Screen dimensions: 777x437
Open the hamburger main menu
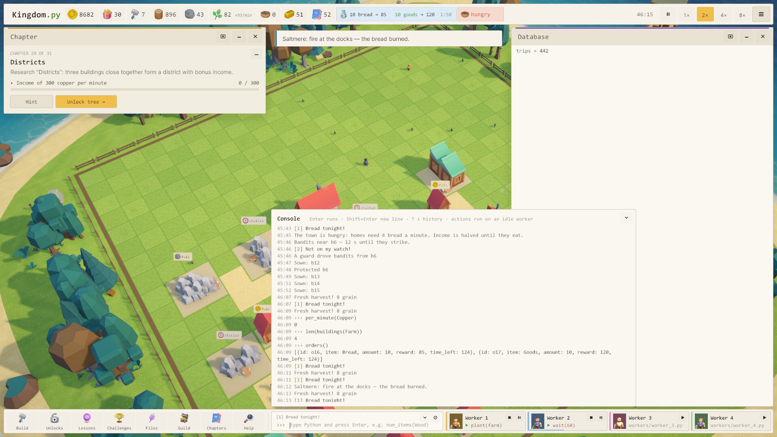click(761, 14)
